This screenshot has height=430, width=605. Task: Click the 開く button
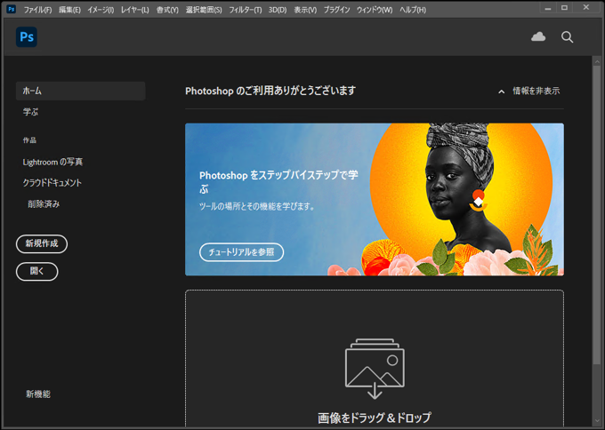(37, 272)
